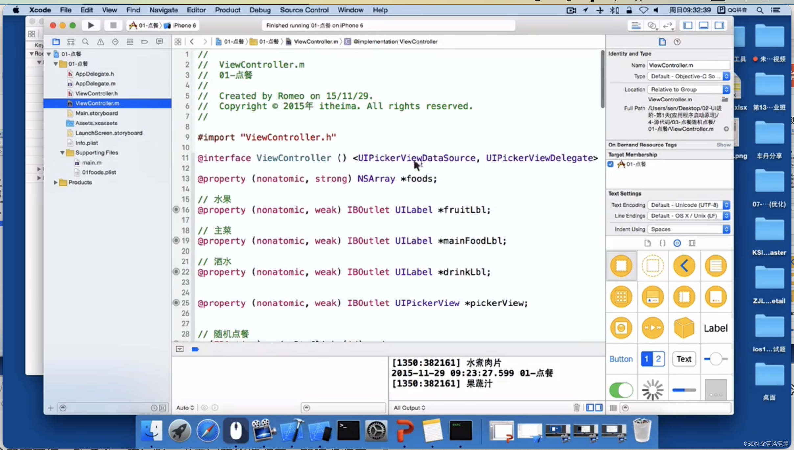Drag the Text slider control

pos(715,359)
